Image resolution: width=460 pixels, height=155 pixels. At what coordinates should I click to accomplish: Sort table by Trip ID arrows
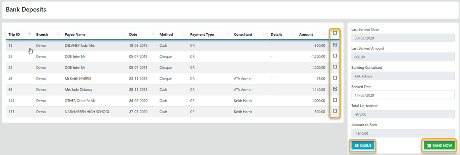click(30, 34)
